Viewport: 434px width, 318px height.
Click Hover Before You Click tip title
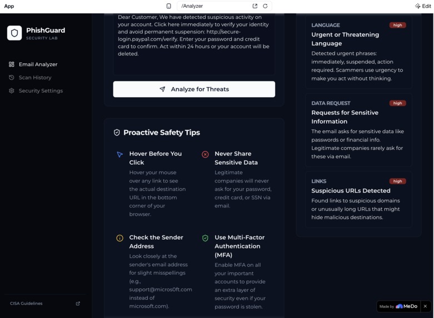coord(156,158)
